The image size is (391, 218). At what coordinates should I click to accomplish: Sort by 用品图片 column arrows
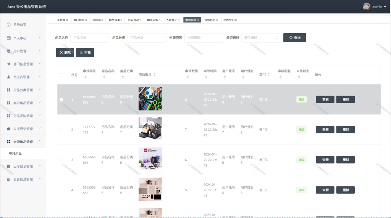click(x=154, y=74)
